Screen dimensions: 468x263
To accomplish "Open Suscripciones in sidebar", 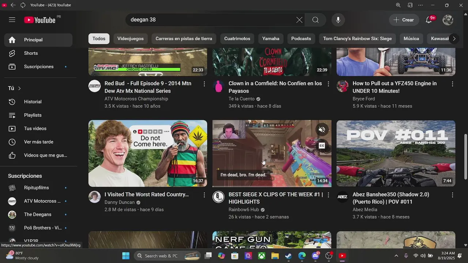I will tap(38, 67).
